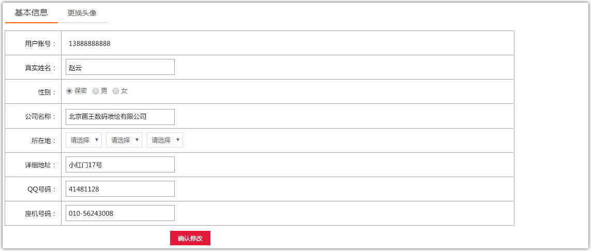The height and width of the screenshot is (251, 591).
Task: Select the 保密 gender radio button
Action: pos(69,91)
